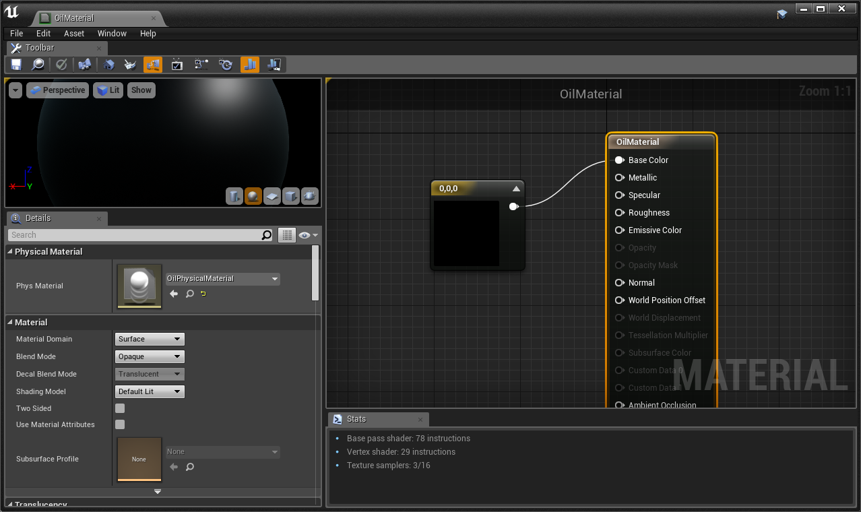Open Details view options eye dropdown

(309, 235)
